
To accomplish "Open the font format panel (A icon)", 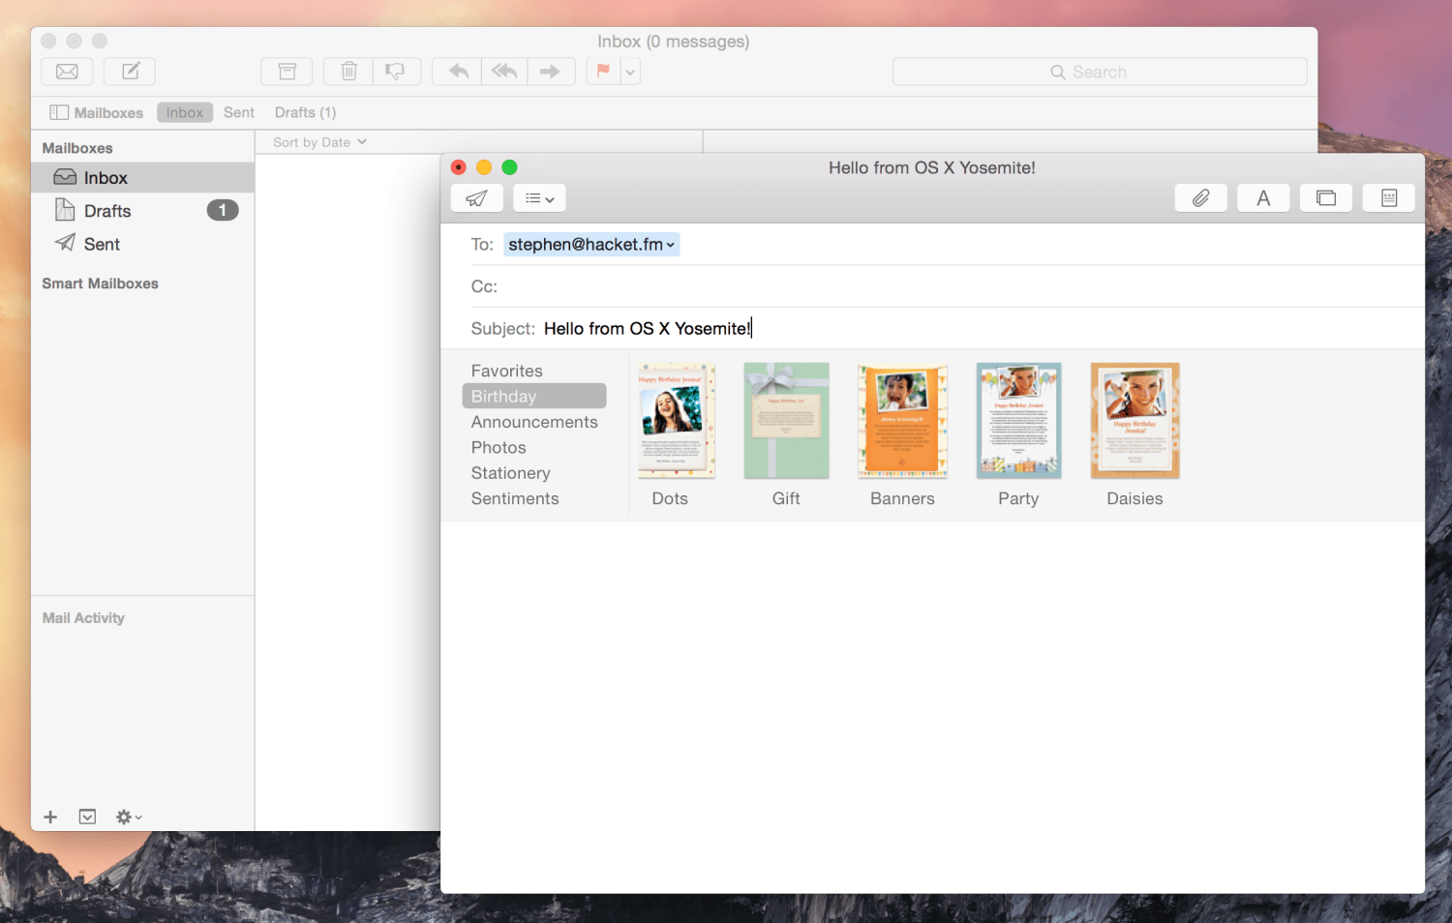I will coord(1263,198).
